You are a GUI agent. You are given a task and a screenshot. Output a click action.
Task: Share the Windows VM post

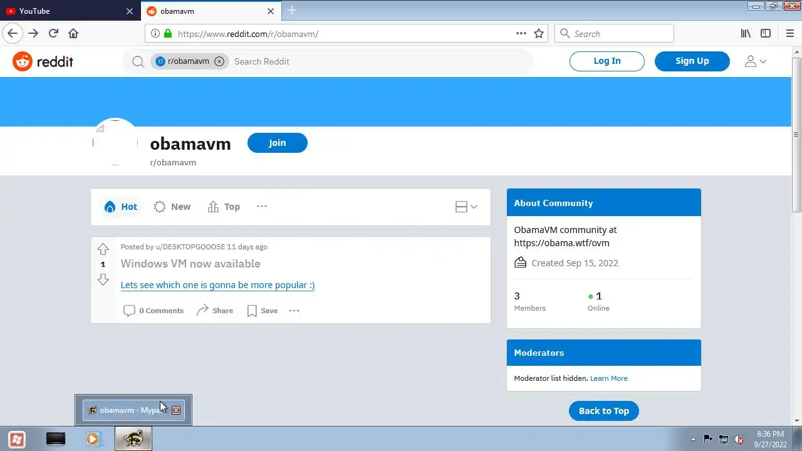tap(215, 311)
